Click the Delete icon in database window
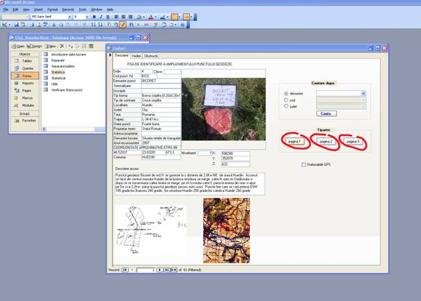 tap(62, 46)
